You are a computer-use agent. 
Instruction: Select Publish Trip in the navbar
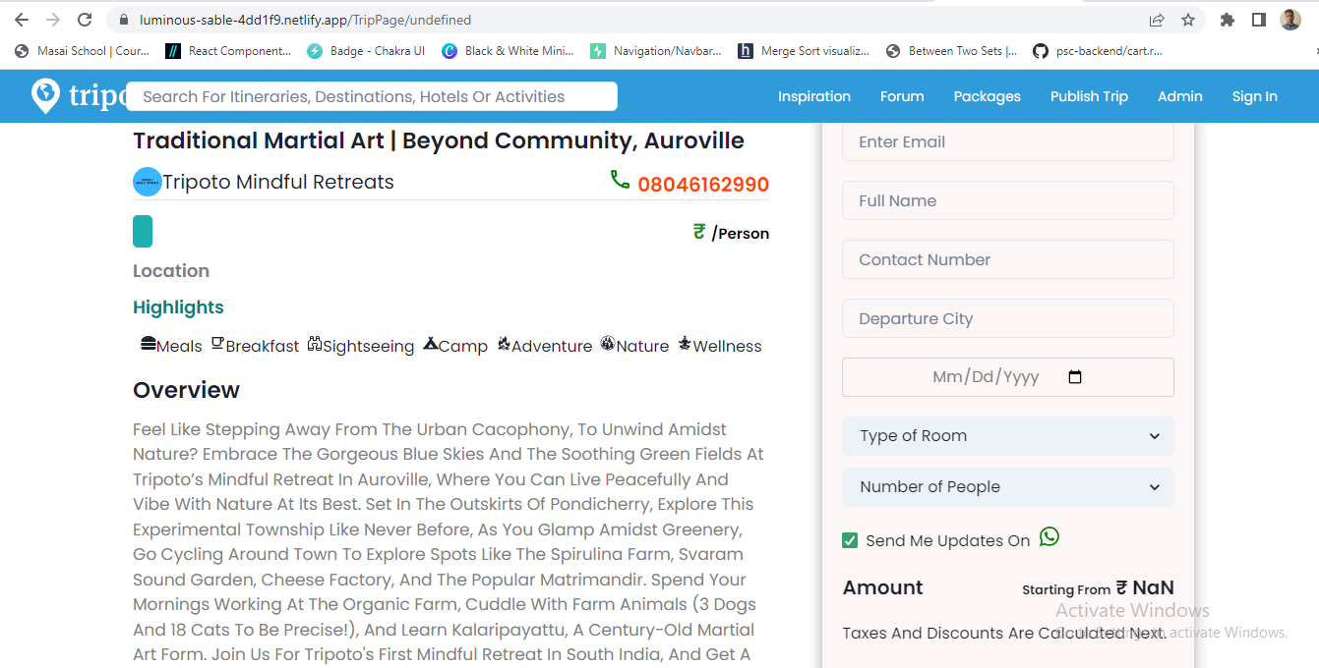tap(1089, 96)
